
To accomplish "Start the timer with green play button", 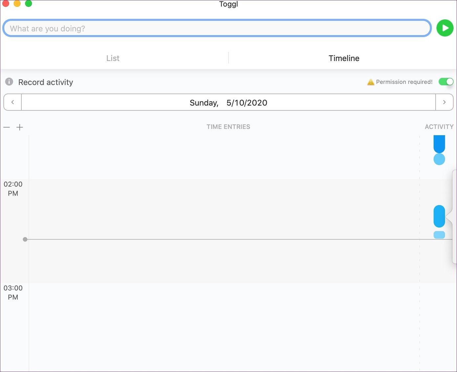I will [x=445, y=28].
